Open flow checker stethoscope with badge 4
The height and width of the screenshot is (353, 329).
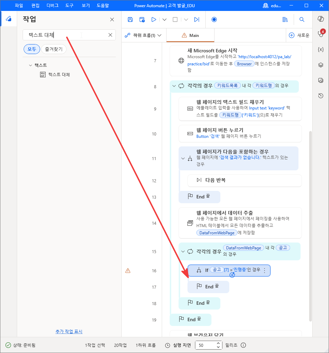(321, 34)
